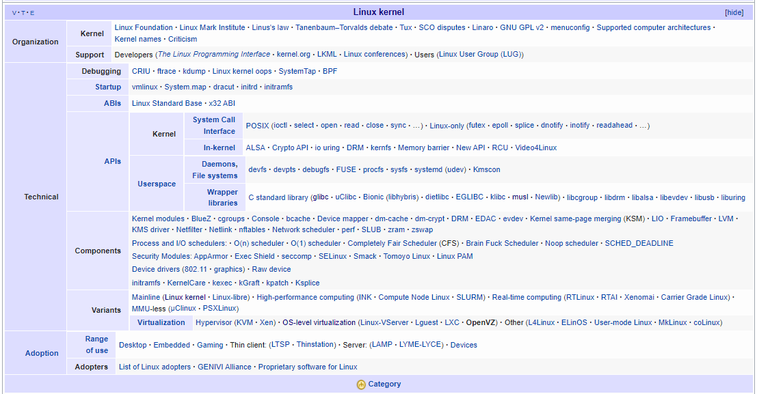
Task: Open the Bionic link
Action: click(373, 197)
